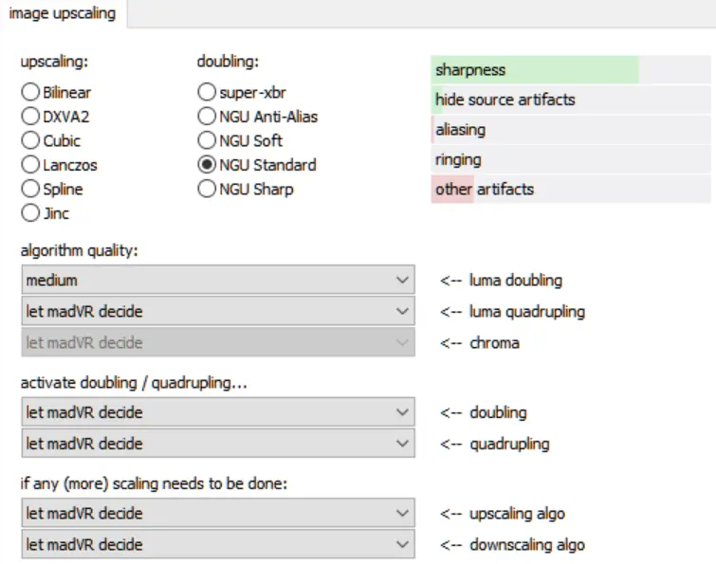Select Cubic upscaling method
716x564 pixels.
30,141
